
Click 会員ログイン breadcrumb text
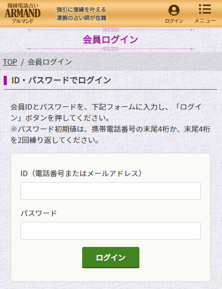50,62
